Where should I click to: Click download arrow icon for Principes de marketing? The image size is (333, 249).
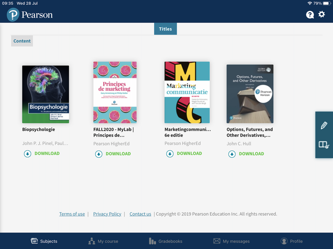click(x=99, y=154)
